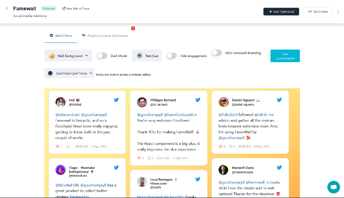Viewport: 344px width, 198px height.
Task: Enable the Dark Mode switch
Action: [x=102, y=56]
